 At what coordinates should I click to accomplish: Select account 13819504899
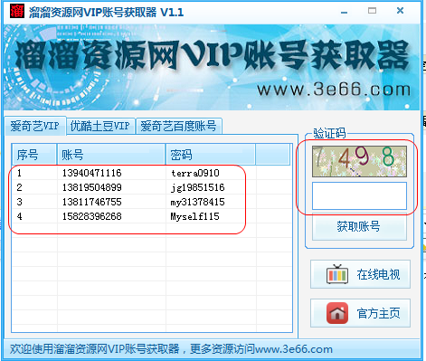pyautogui.click(x=91, y=187)
